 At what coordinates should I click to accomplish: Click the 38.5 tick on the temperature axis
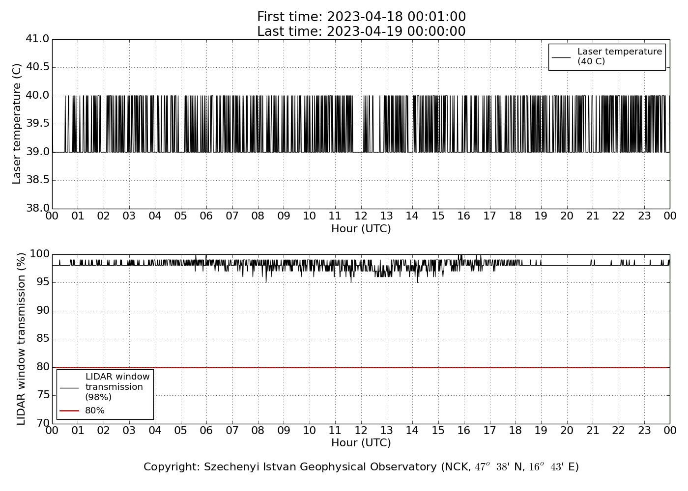tap(38, 180)
